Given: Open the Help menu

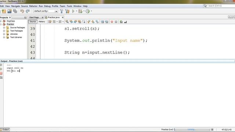Looking at the screenshot, I should [85, 6].
